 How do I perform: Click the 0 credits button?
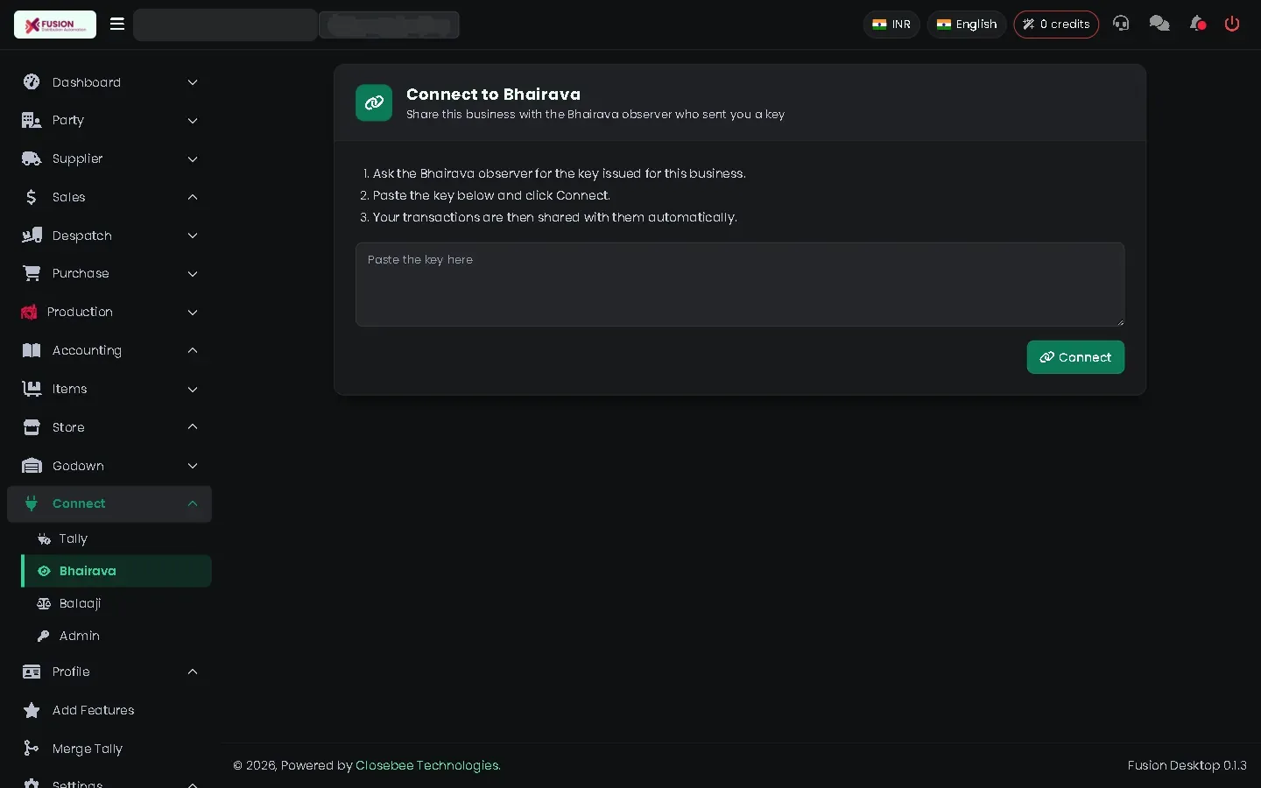pos(1056,25)
